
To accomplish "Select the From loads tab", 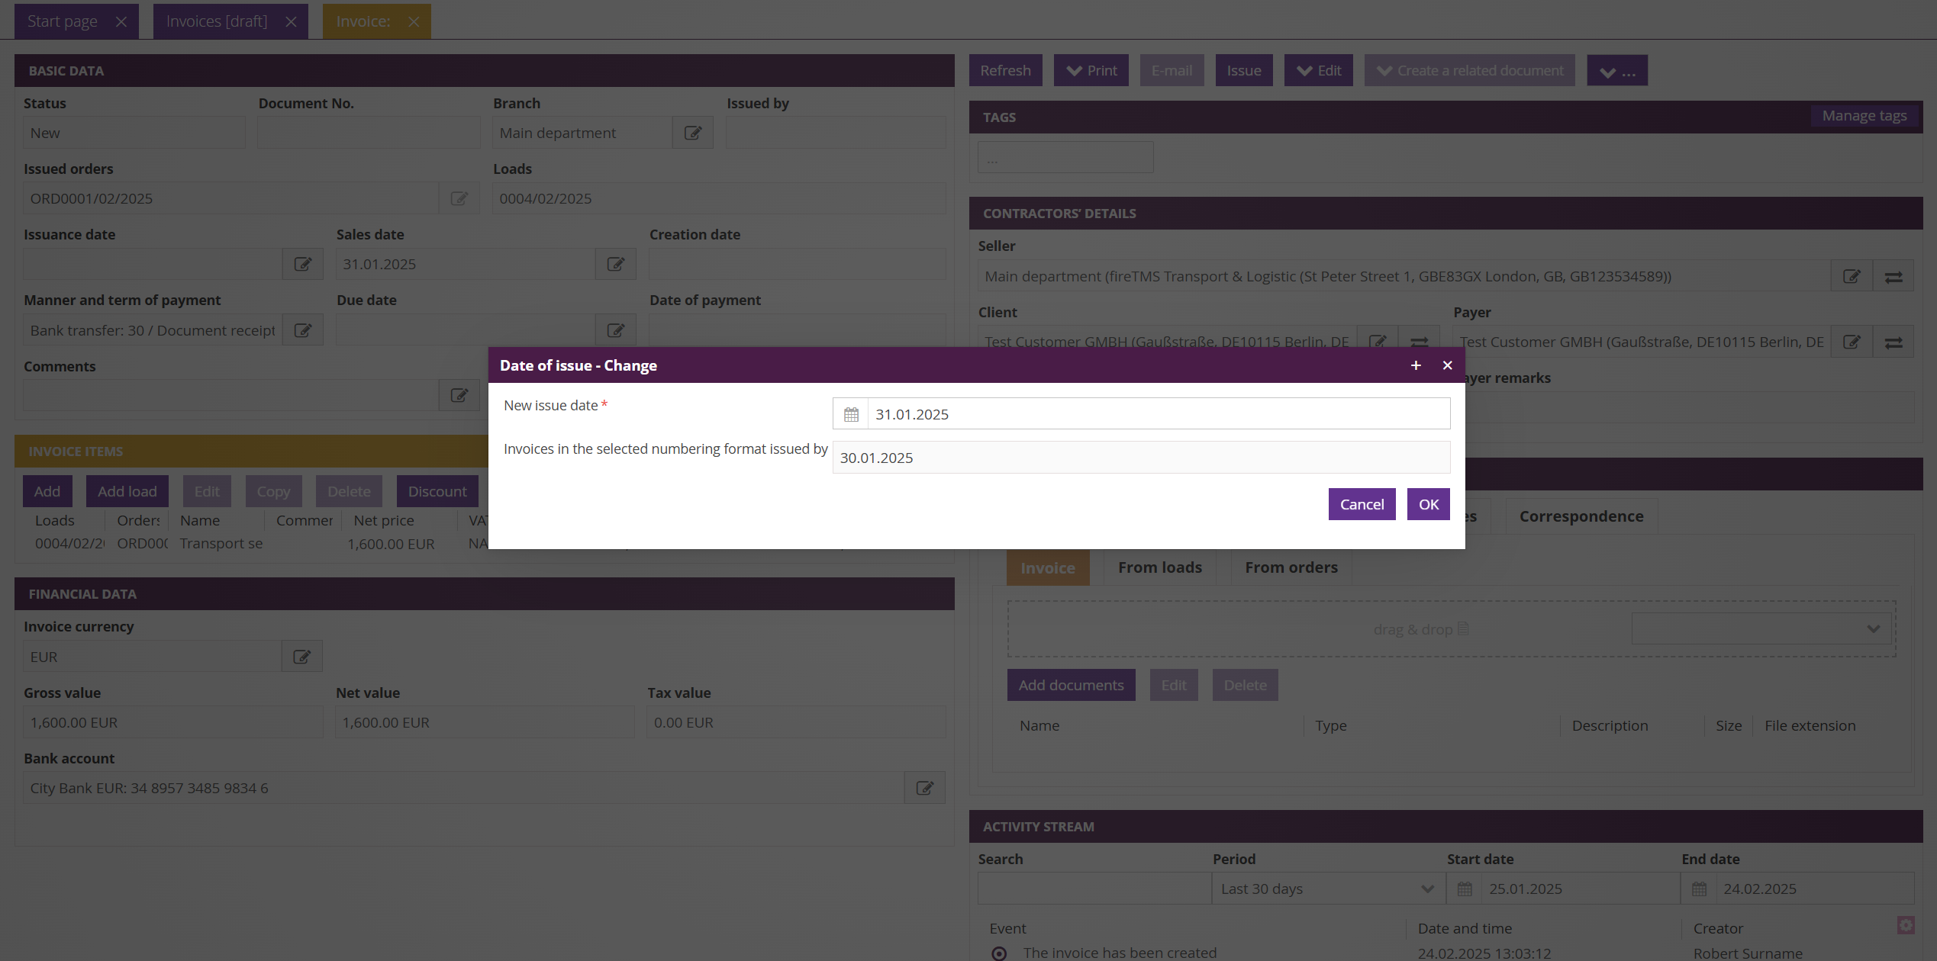I will (x=1159, y=567).
